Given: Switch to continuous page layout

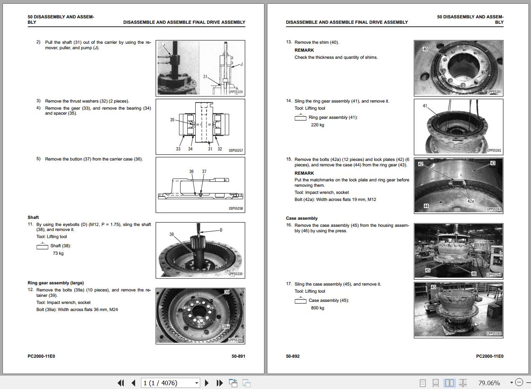Looking at the screenshot, I should coord(435,383).
